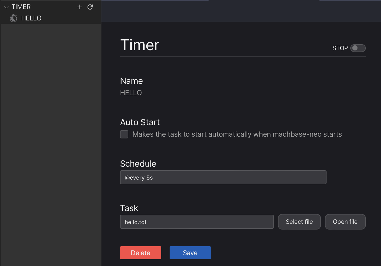This screenshot has height=266, width=381.
Task: Toggle the STOP switch on
Action: pyautogui.click(x=358, y=48)
